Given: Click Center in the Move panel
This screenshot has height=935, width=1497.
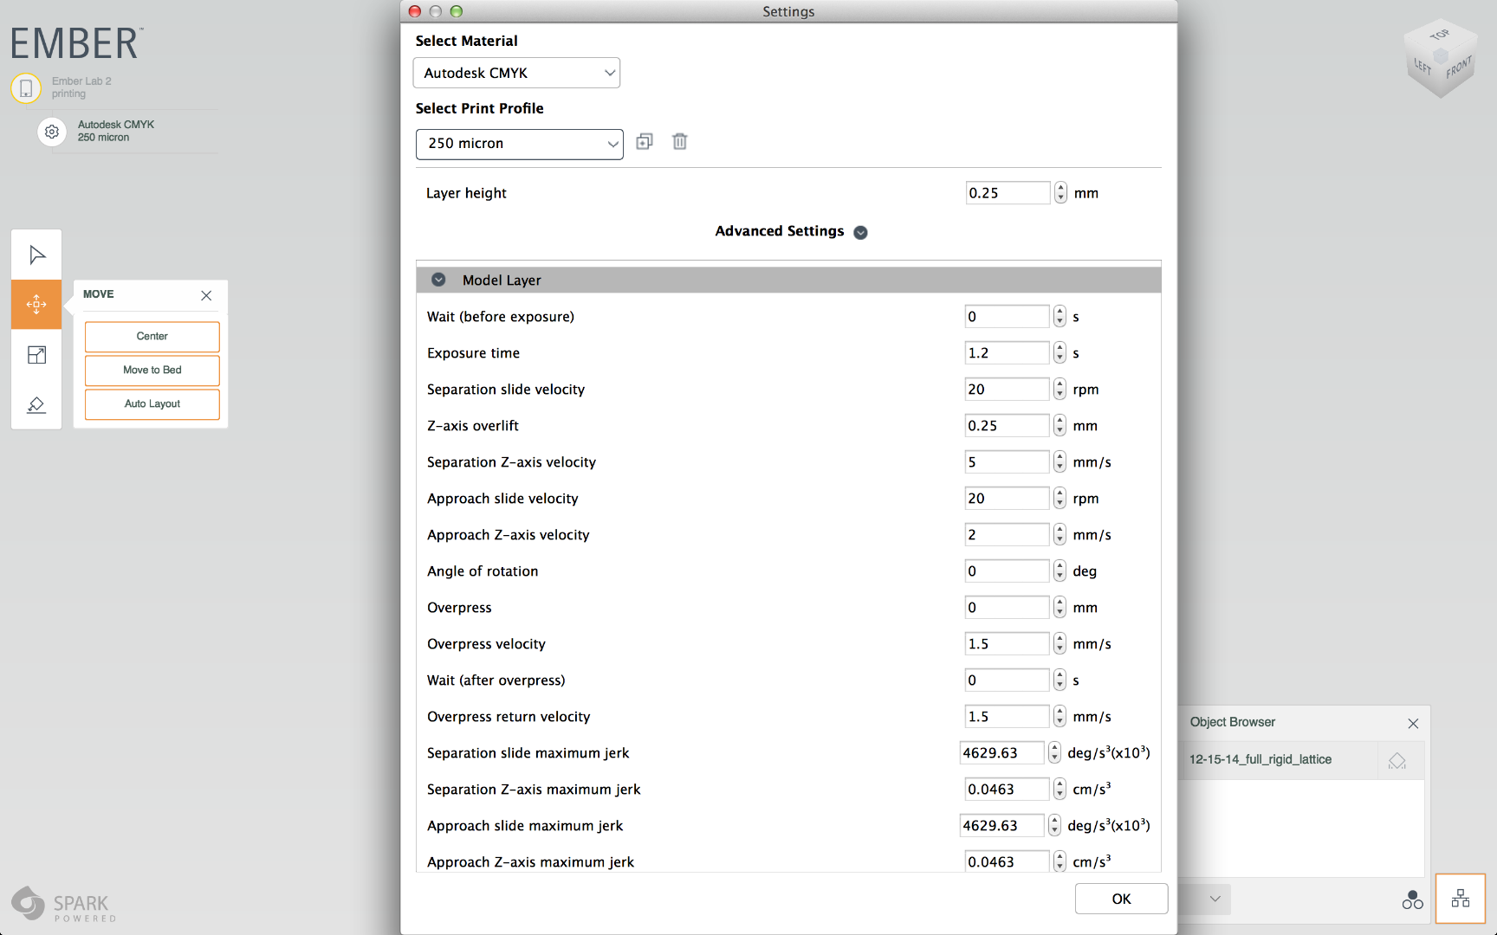Looking at the screenshot, I should point(152,336).
